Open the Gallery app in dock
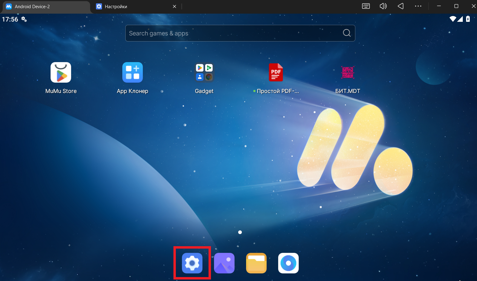The height and width of the screenshot is (281, 477). (x=224, y=263)
